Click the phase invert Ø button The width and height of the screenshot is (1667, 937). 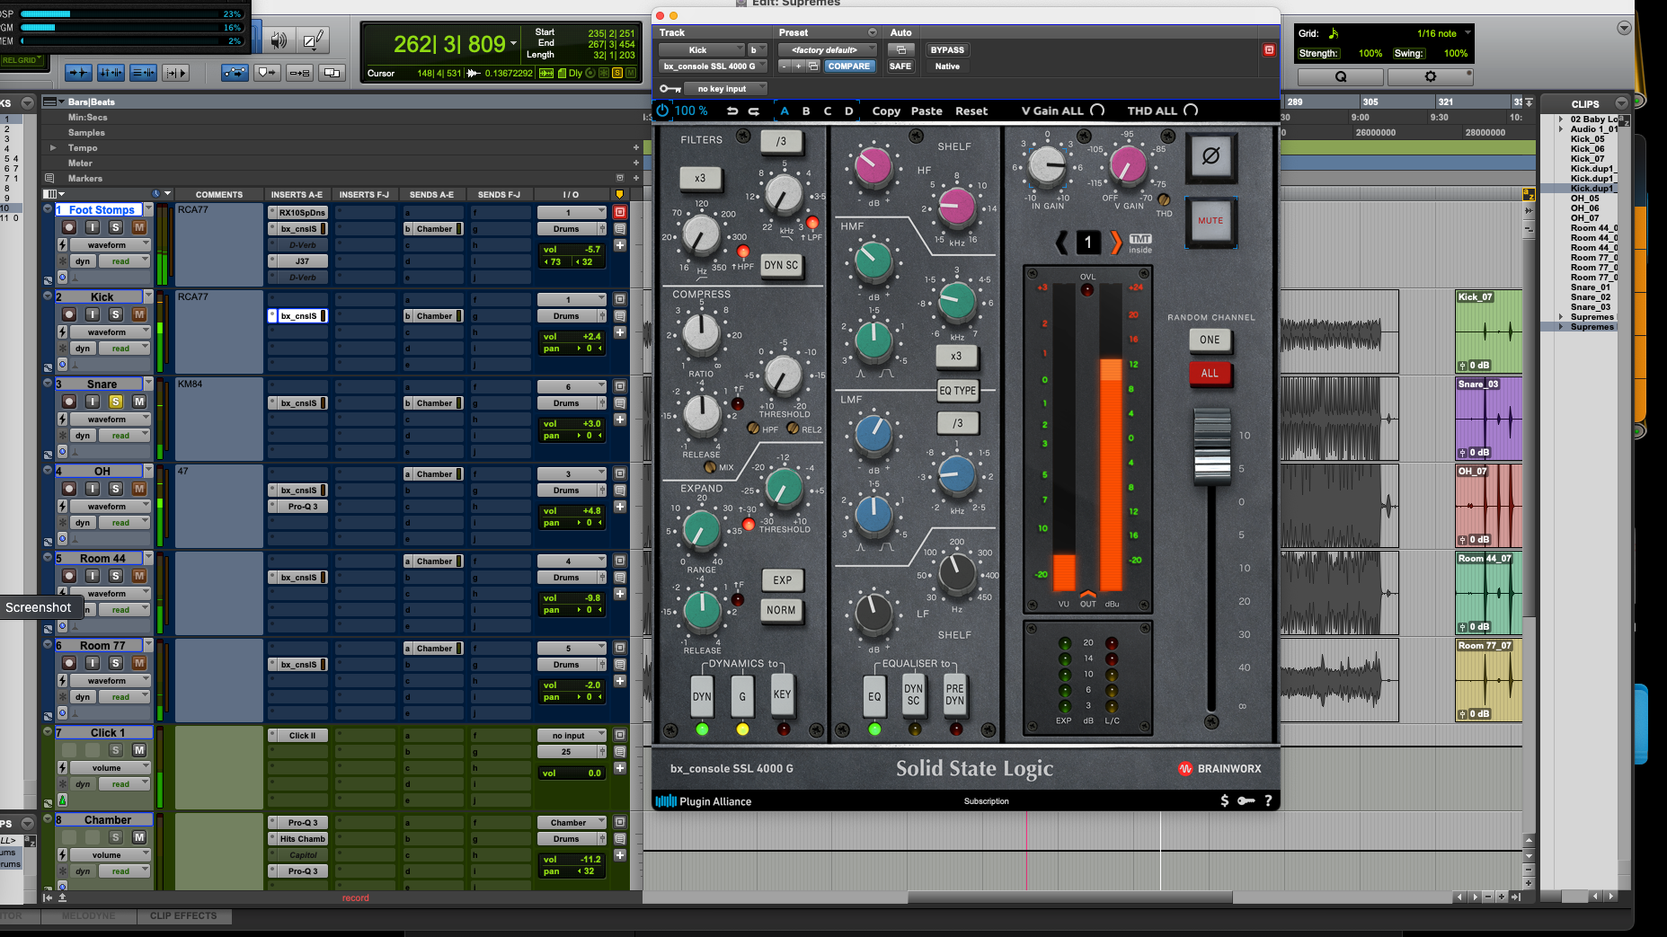click(1210, 156)
